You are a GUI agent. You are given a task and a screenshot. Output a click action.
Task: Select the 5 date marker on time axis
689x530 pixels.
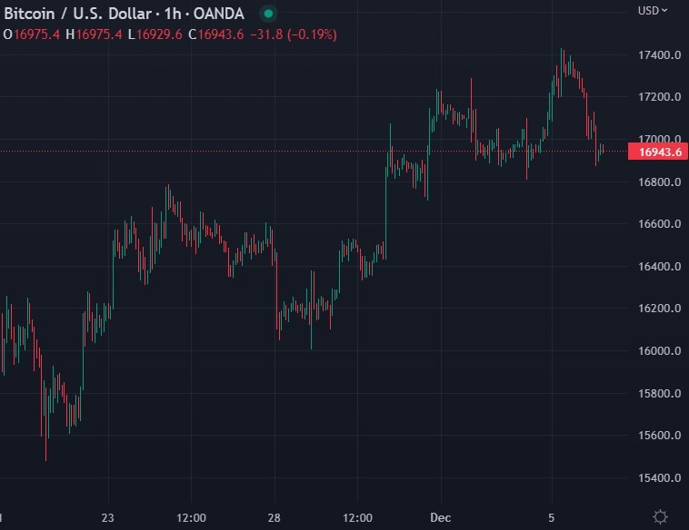point(551,517)
